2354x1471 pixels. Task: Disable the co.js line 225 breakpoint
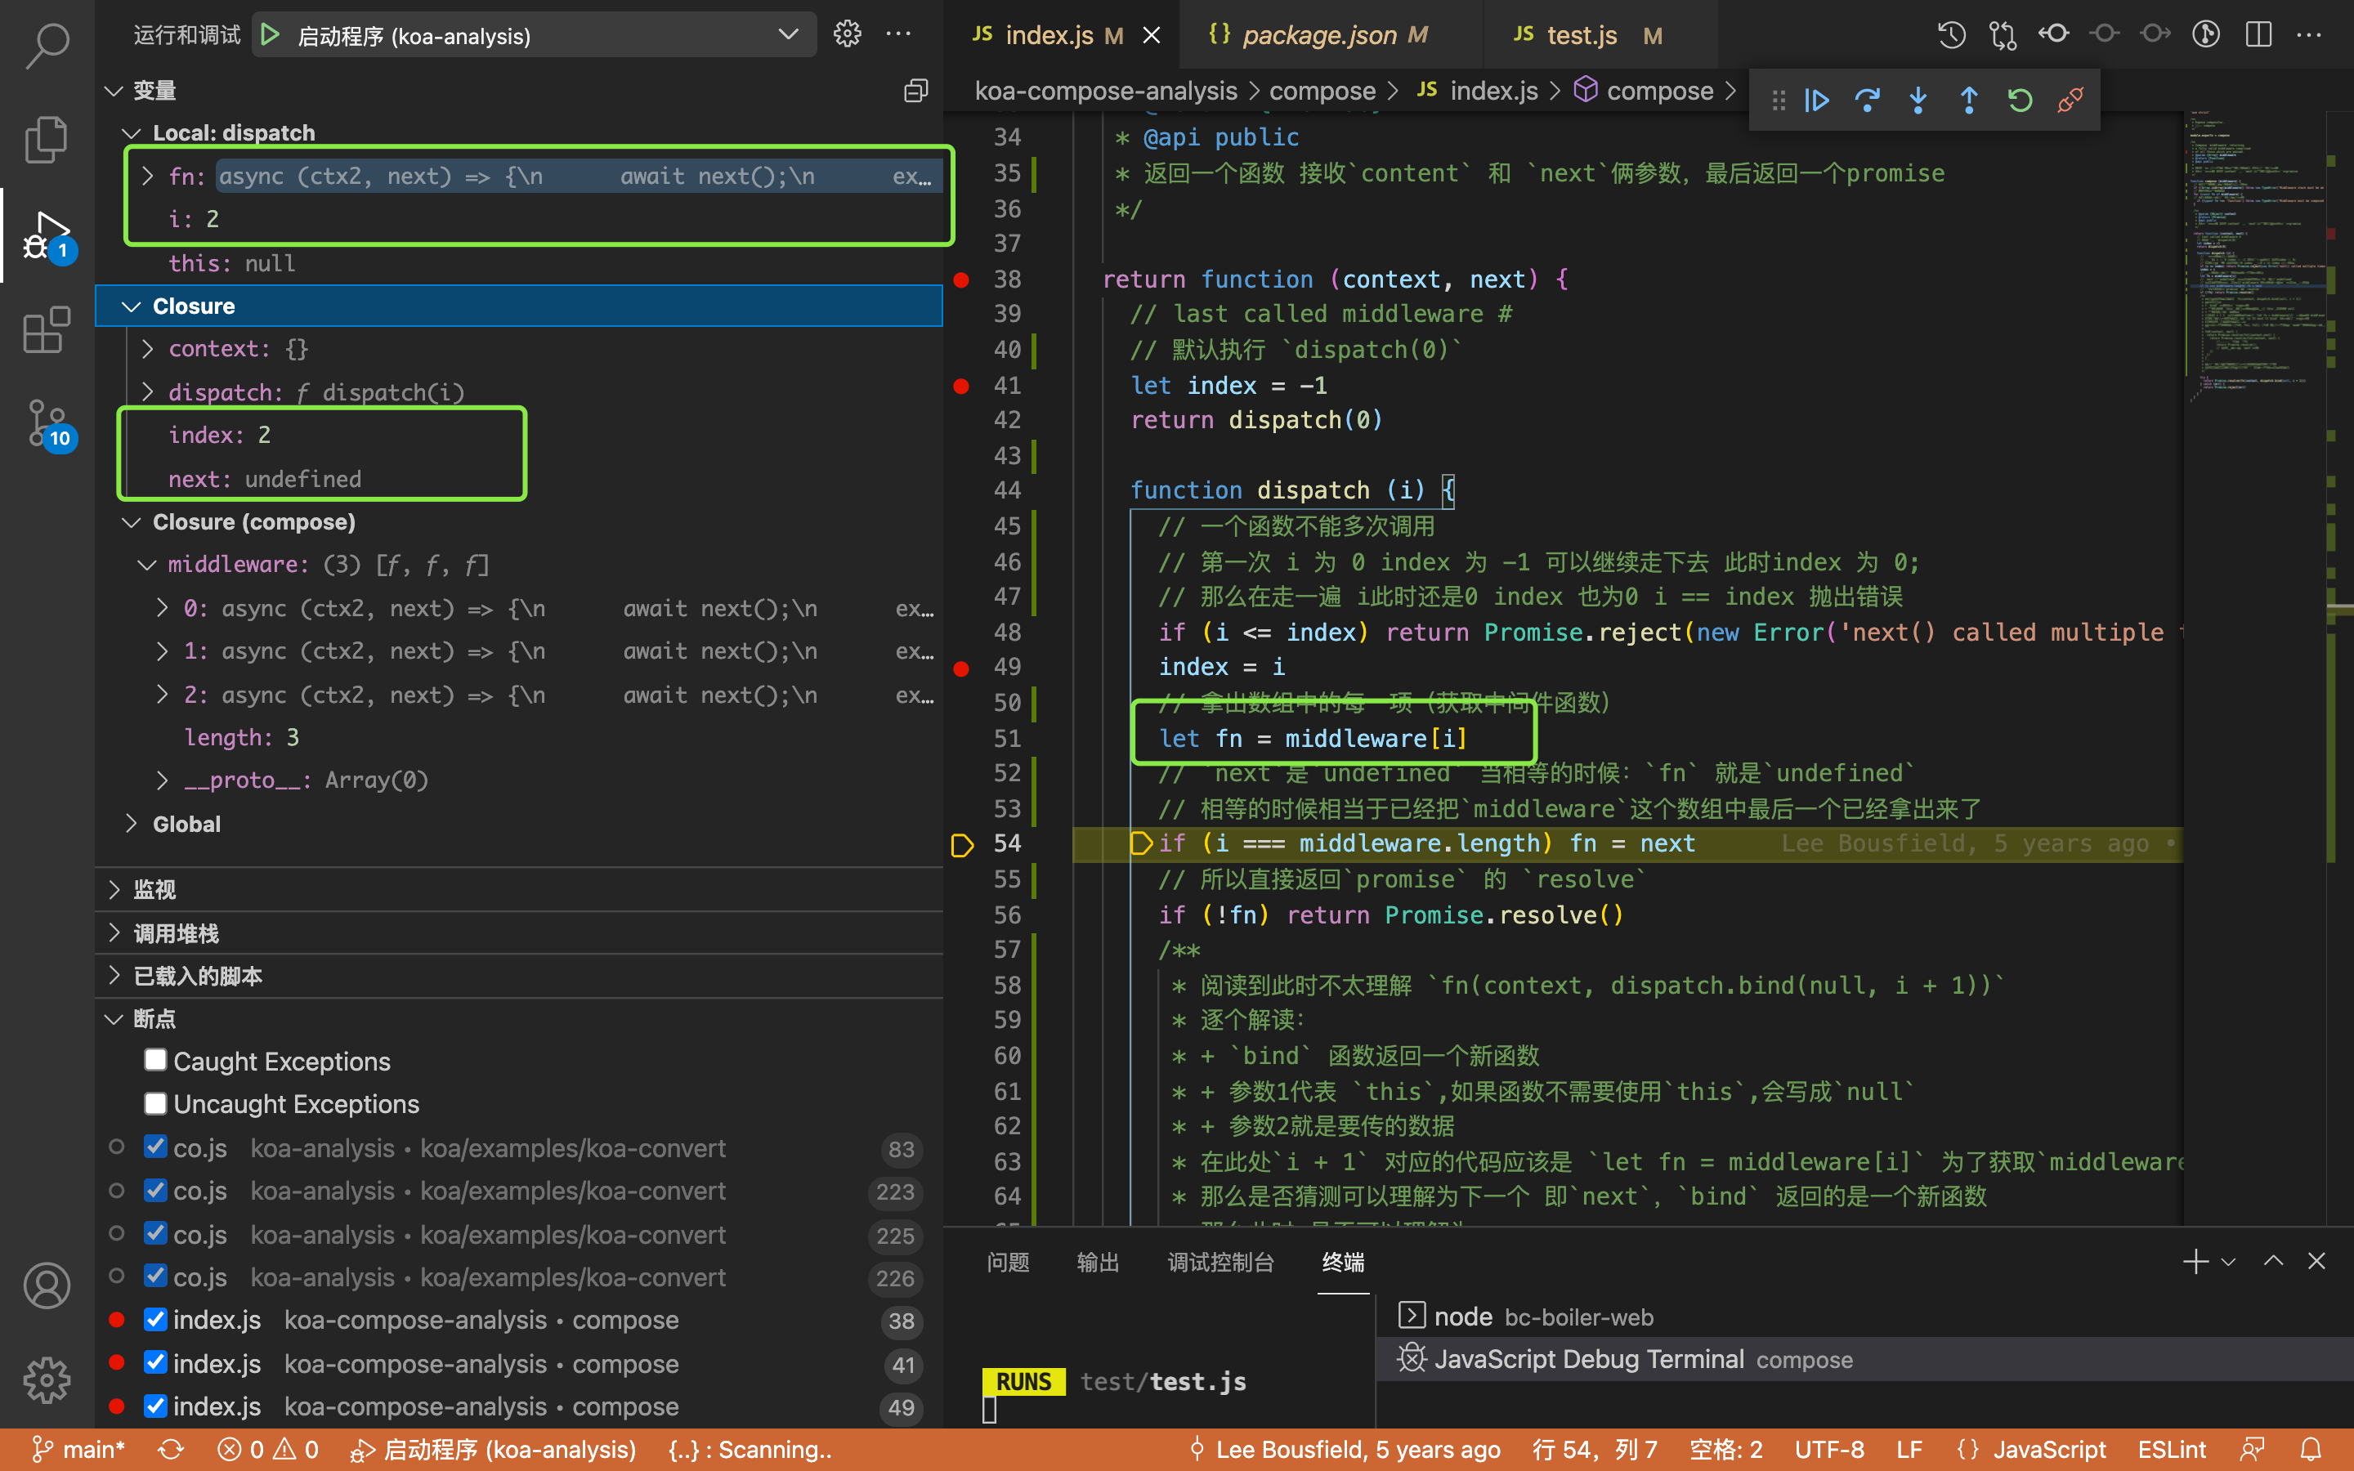pyautogui.click(x=155, y=1234)
